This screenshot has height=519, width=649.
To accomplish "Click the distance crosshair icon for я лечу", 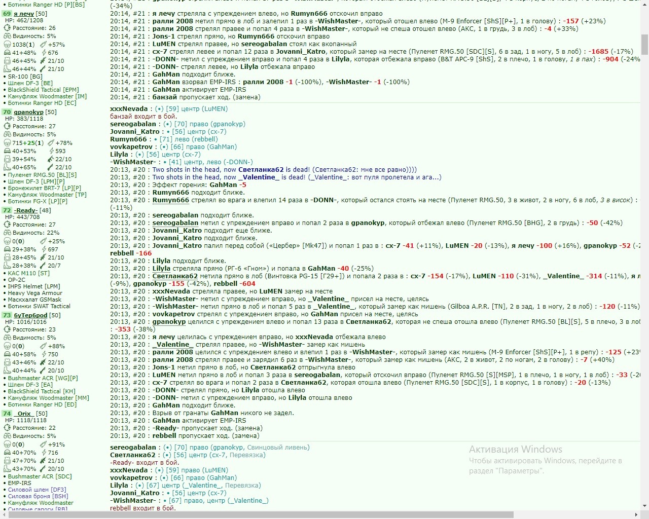I will tap(7, 28).
